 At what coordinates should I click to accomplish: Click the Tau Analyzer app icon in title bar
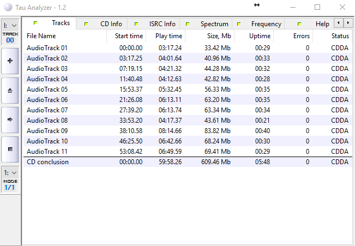(x=8, y=7)
